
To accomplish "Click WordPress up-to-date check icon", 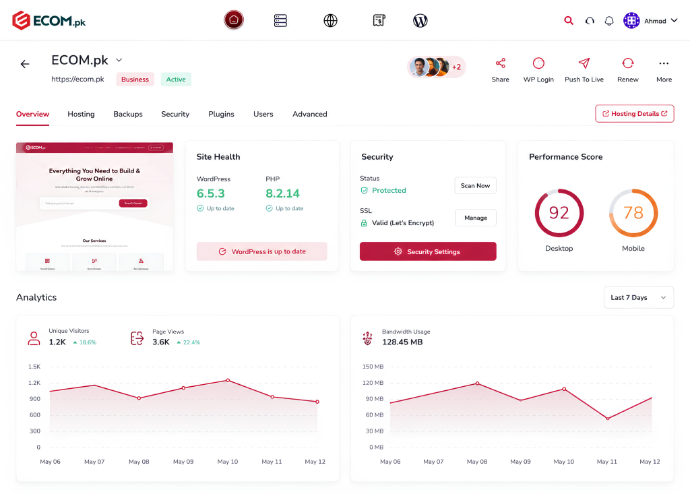I will 200,208.
